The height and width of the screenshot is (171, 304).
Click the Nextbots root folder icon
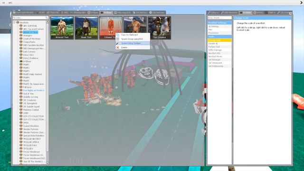(18, 22)
